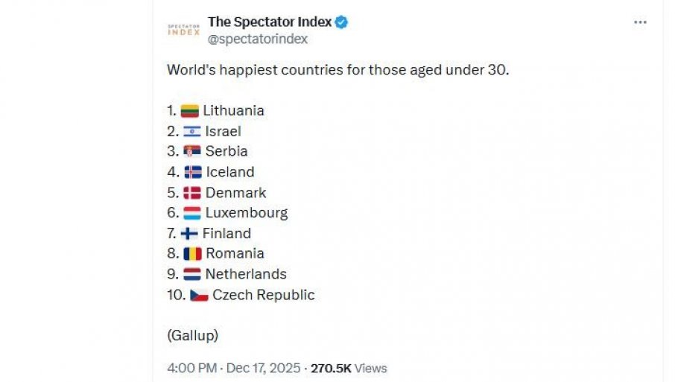The width and height of the screenshot is (675, 382).
Task: Click the Serbia flag emoji
Action: 191,152
